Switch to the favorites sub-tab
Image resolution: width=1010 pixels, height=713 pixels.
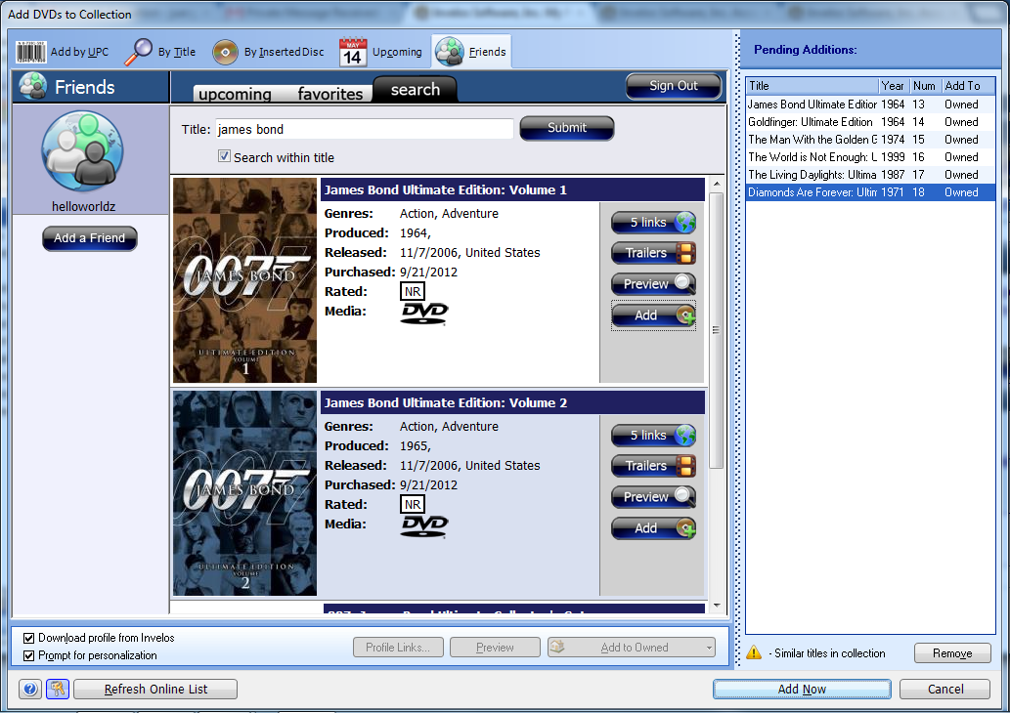(x=329, y=94)
